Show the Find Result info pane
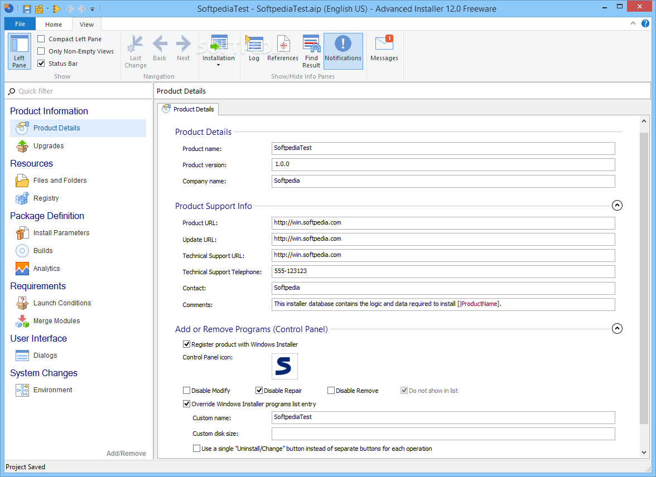Image resolution: width=656 pixels, height=477 pixels. click(311, 51)
